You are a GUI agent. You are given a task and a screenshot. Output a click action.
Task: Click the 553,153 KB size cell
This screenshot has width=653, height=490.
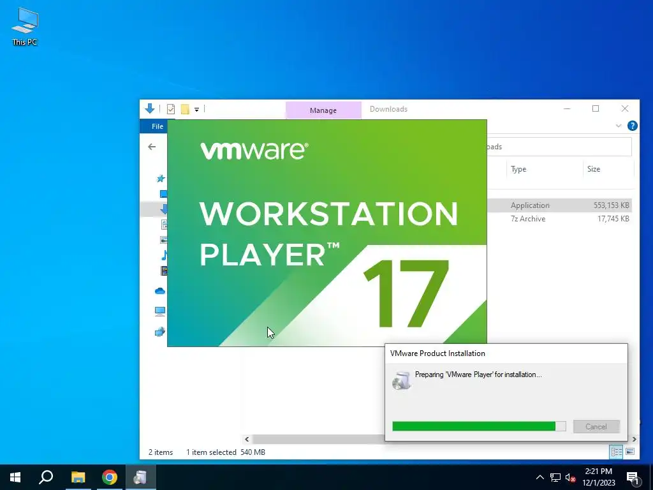(611, 205)
